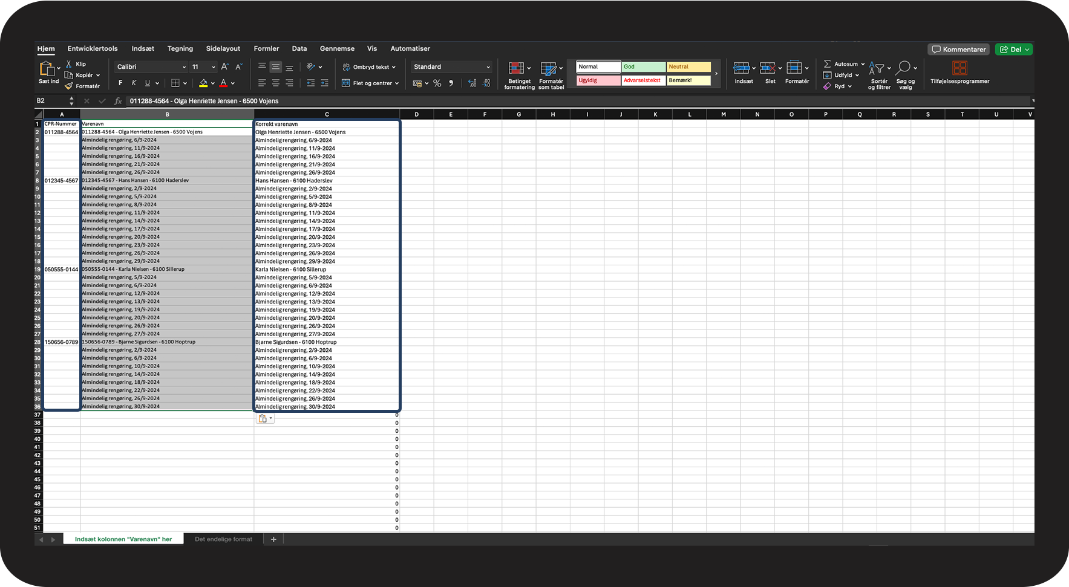This screenshot has width=1069, height=587.
Task: Switch to "Det endelige format" sheet tab
Action: coord(223,539)
